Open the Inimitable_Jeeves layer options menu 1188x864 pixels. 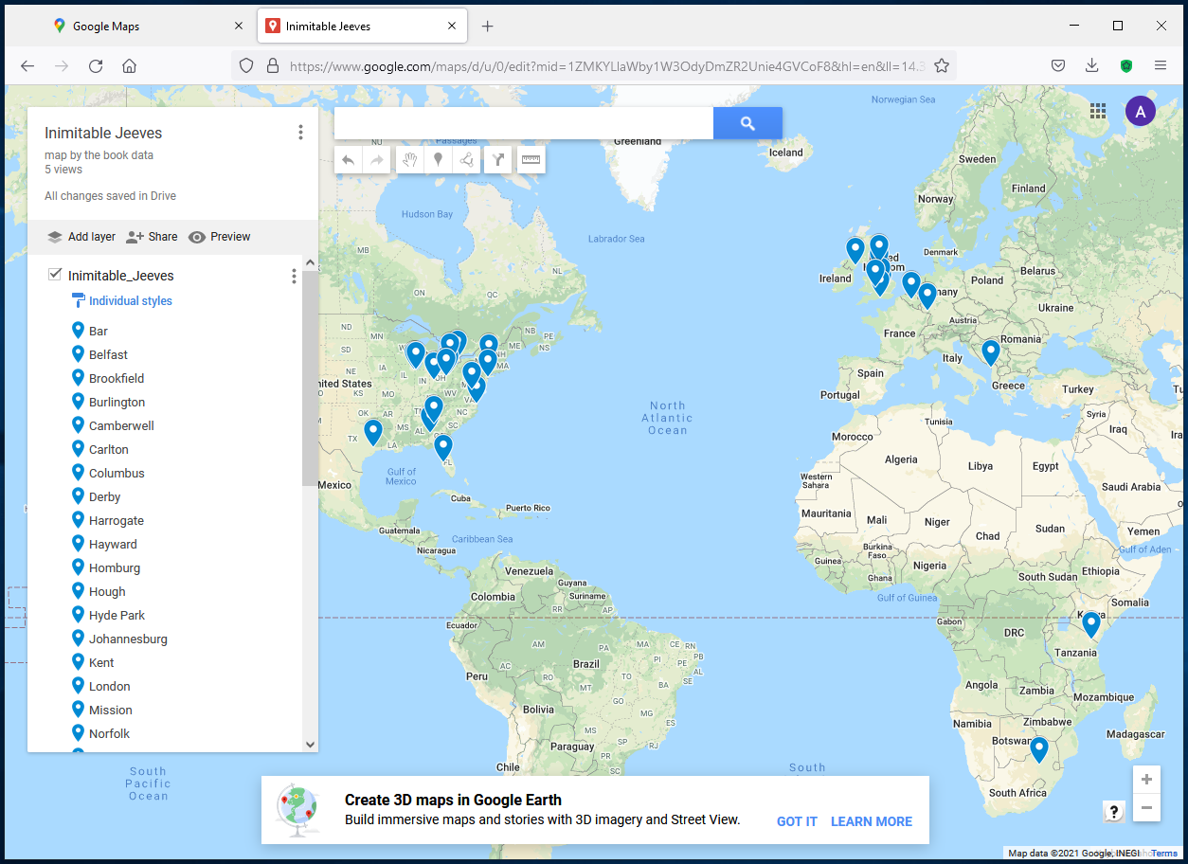click(294, 276)
